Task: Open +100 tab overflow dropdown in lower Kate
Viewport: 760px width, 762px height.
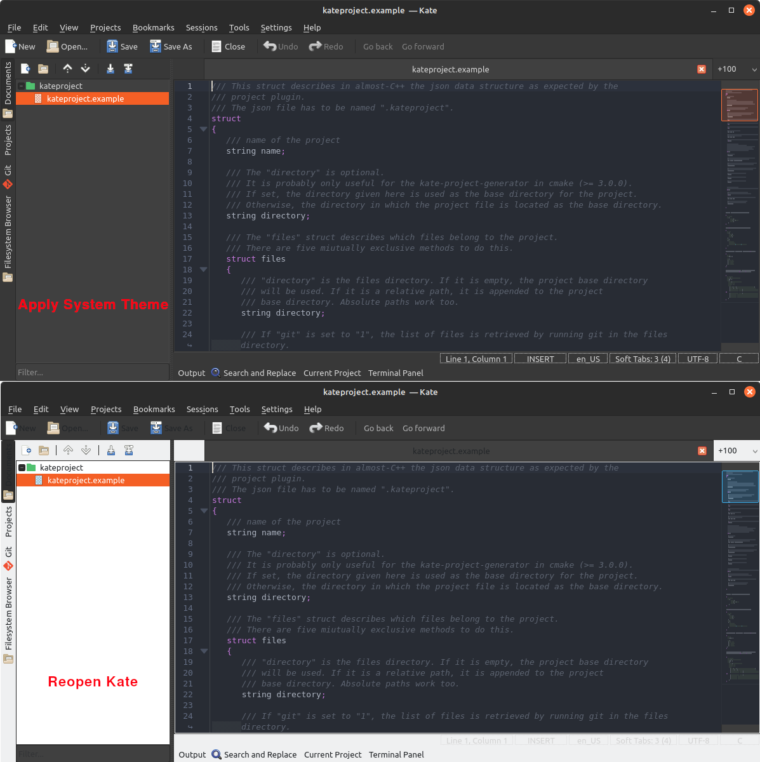Action: pos(737,451)
